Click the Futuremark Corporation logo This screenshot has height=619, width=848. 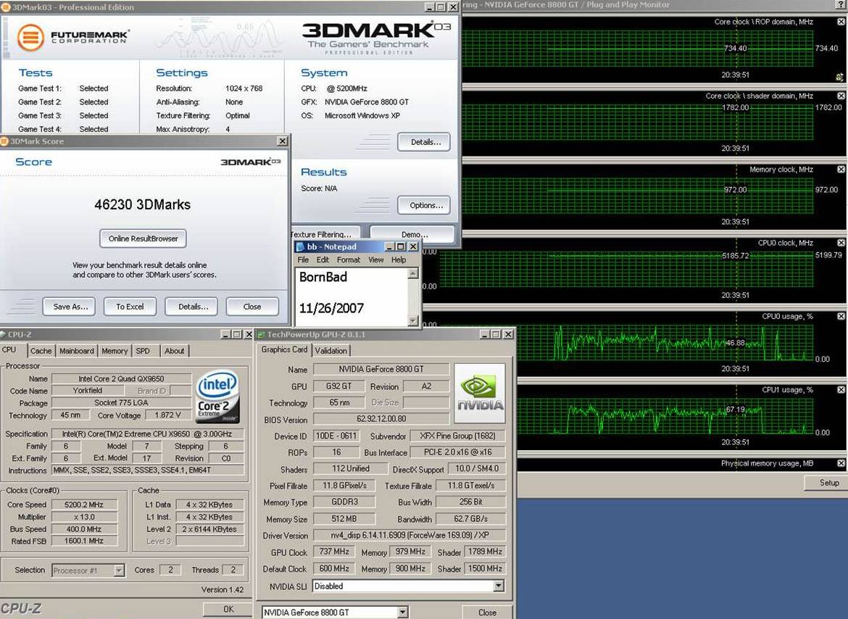[72, 37]
